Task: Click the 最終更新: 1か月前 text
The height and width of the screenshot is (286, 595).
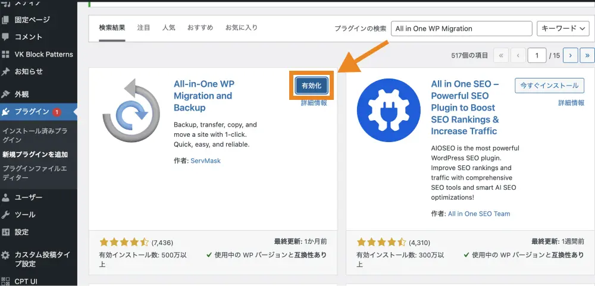Action: [300, 241]
